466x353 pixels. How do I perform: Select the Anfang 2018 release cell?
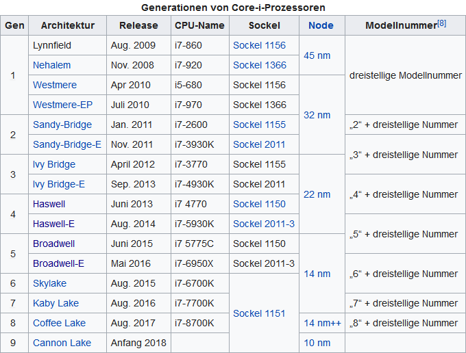pyautogui.click(x=138, y=343)
